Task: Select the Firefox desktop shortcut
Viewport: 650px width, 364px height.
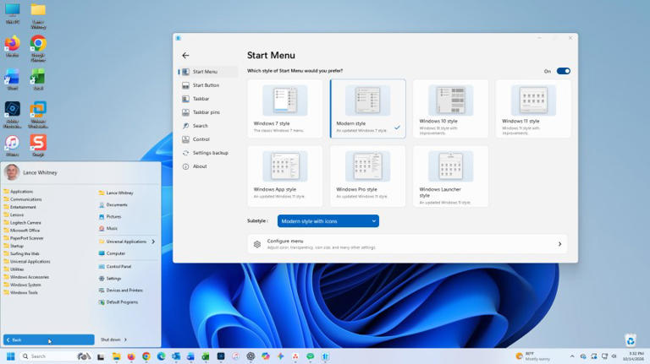Action: point(13,46)
